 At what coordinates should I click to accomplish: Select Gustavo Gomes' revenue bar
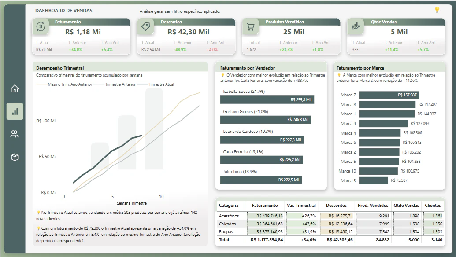(266, 120)
